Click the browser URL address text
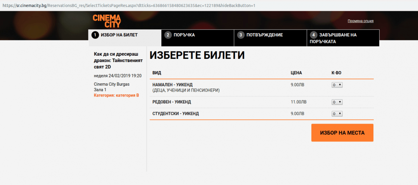This screenshot has height=185, width=418. click(x=129, y=5)
